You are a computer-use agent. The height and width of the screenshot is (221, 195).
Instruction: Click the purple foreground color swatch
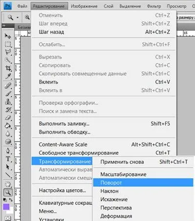coord(6,207)
